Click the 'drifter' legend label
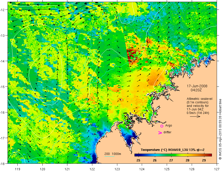The width and height of the screenshot is (222, 171). (167, 132)
